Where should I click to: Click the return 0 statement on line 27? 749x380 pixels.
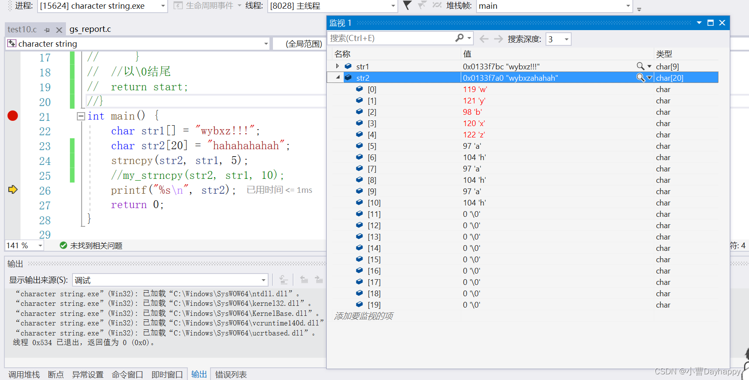coord(137,205)
